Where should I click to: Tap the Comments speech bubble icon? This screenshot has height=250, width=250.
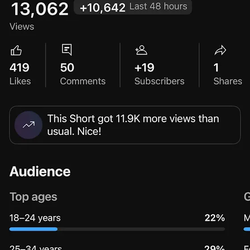tap(67, 50)
